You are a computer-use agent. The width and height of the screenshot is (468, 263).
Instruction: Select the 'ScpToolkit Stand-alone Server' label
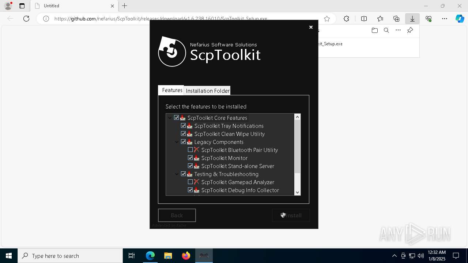[238, 166]
